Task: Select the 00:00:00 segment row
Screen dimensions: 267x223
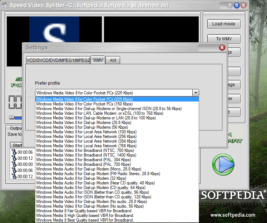Action: 23,164
